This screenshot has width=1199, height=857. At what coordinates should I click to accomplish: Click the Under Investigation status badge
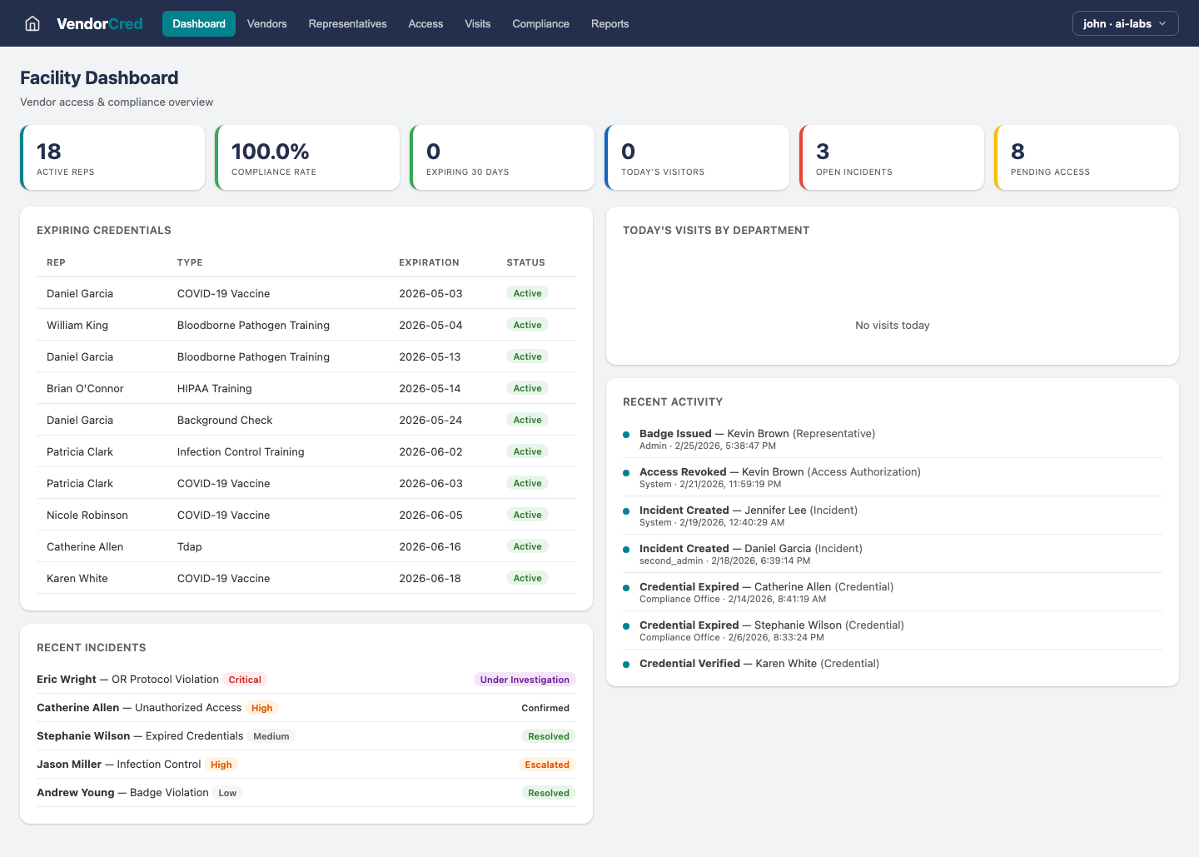point(525,679)
